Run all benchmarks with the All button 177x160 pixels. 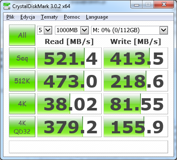click(x=22, y=35)
